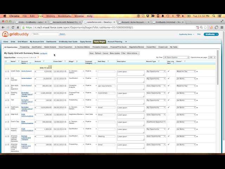
Task: Click the Refresh button
Action: [98, 53]
